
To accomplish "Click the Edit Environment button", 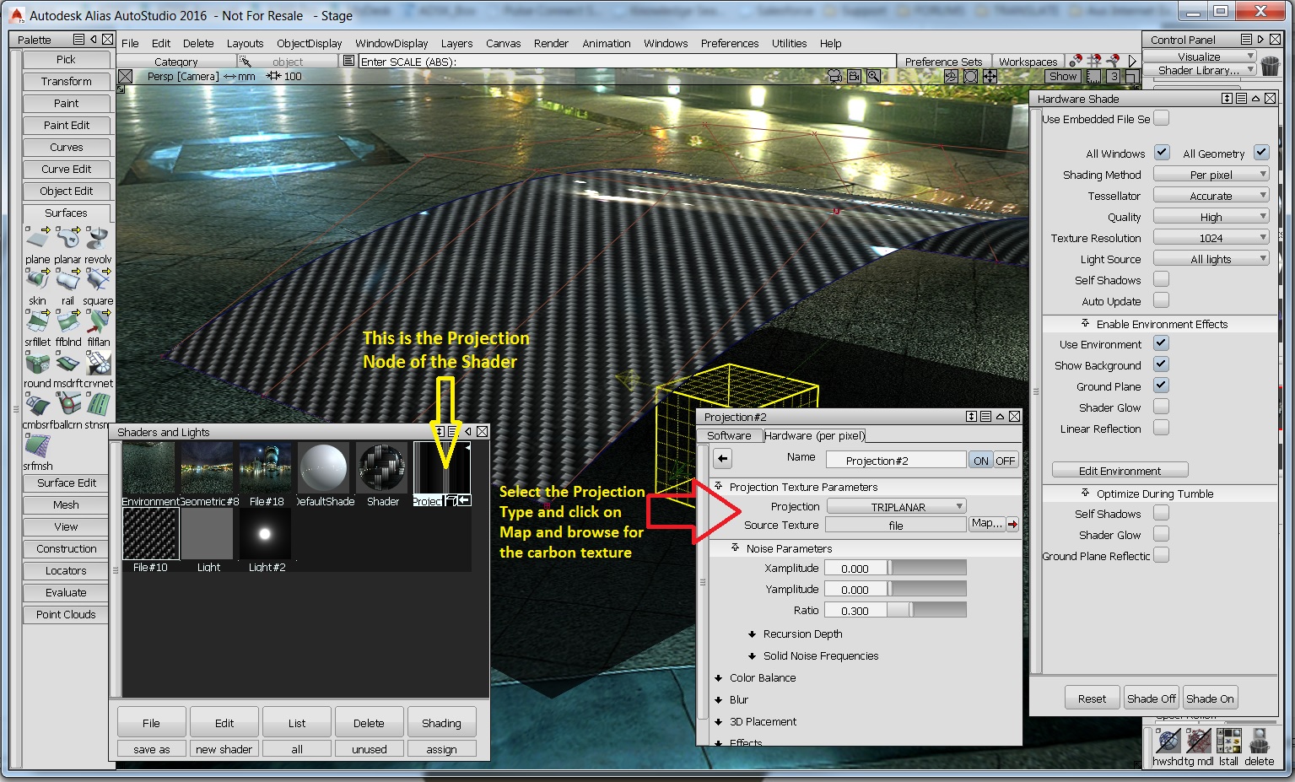I will click(x=1119, y=470).
